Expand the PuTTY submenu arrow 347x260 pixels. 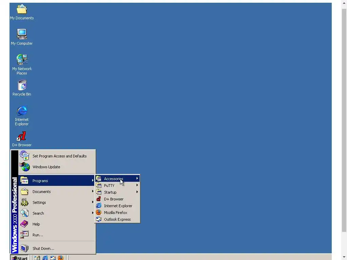(x=137, y=185)
